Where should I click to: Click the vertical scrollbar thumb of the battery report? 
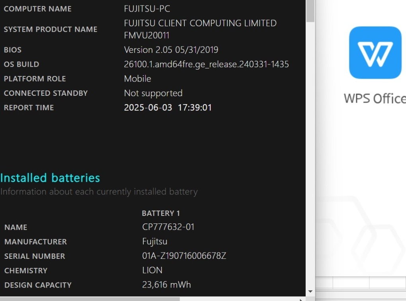[310, 11]
